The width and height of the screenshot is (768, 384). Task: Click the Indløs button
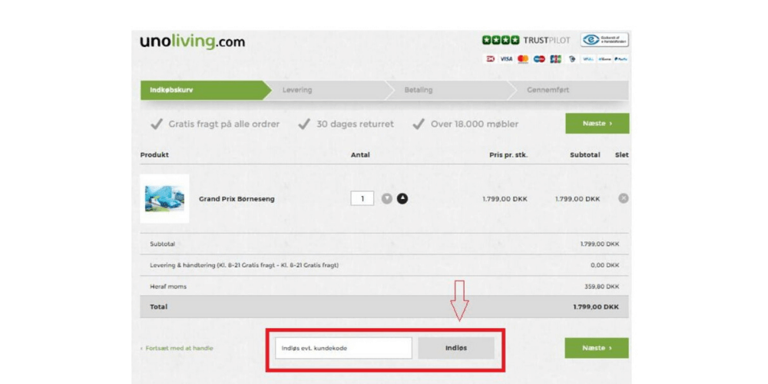pyautogui.click(x=456, y=348)
